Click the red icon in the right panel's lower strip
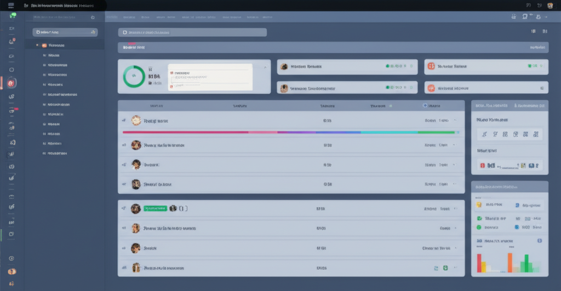This screenshot has width=561, height=291. [x=482, y=165]
